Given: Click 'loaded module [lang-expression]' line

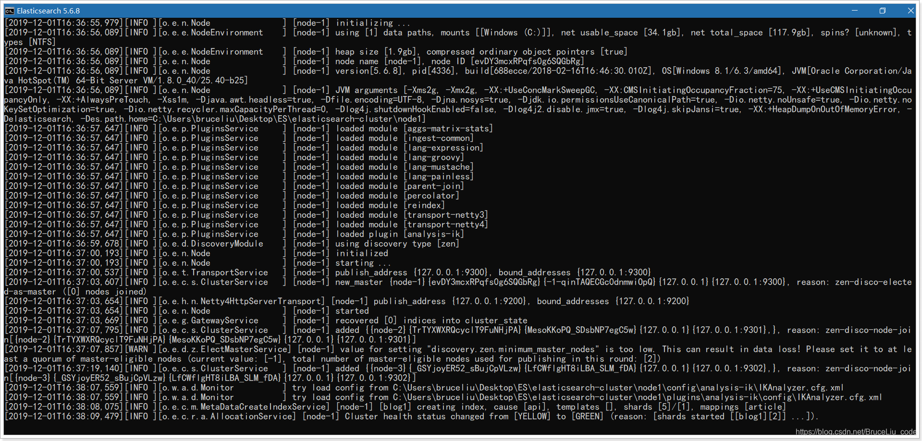Looking at the screenshot, I should point(409,148).
